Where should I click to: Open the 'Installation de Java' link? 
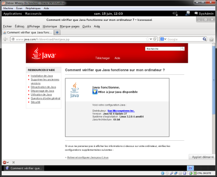(x=42, y=76)
